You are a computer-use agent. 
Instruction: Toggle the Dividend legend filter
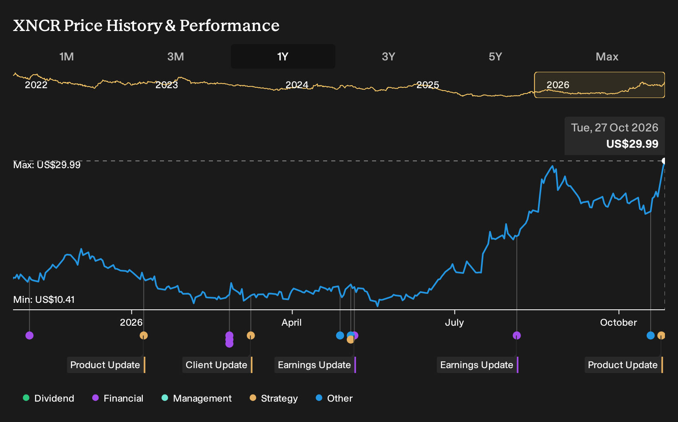(49, 398)
